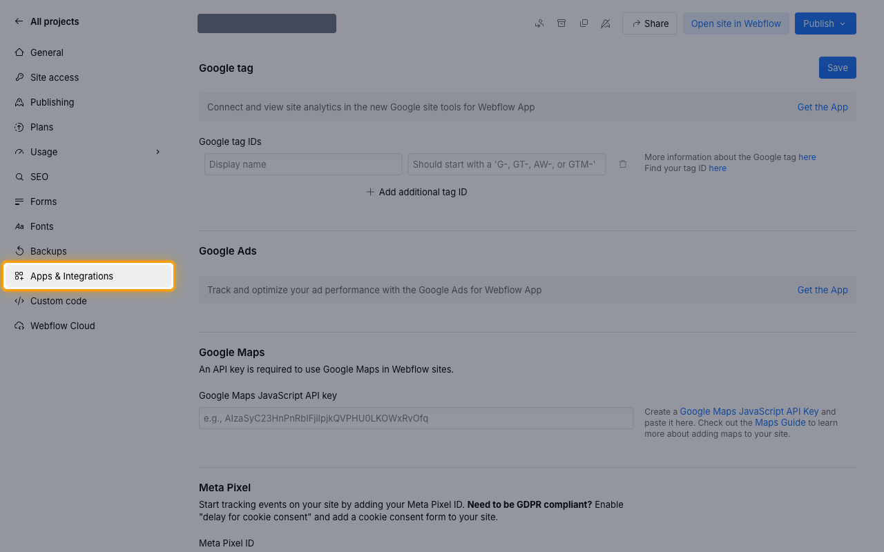
Task: Focus the Display name field
Action: click(303, 164)
